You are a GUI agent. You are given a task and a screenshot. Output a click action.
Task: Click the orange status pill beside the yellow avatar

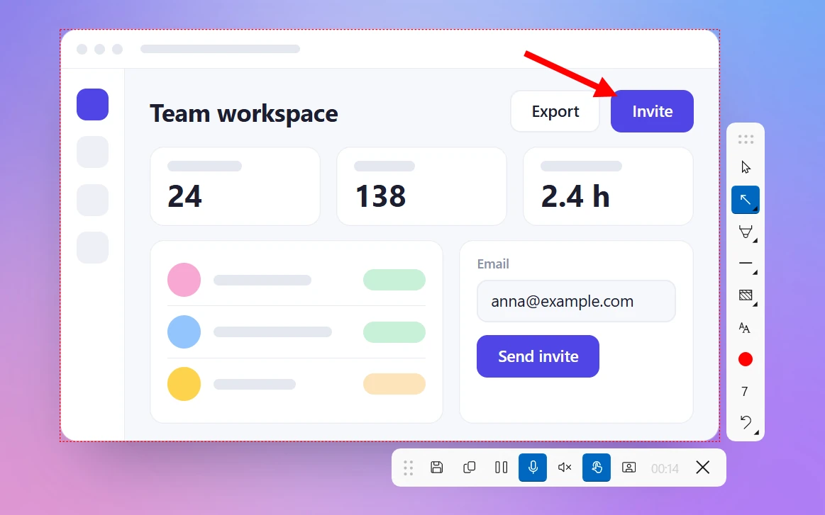coord(394,384)
